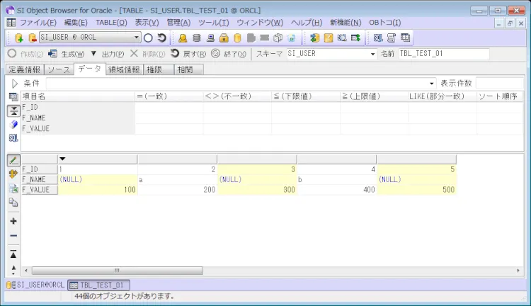531x306 pixels.
Task: Open the TABLE(O) menu
Action: point(111,23)
